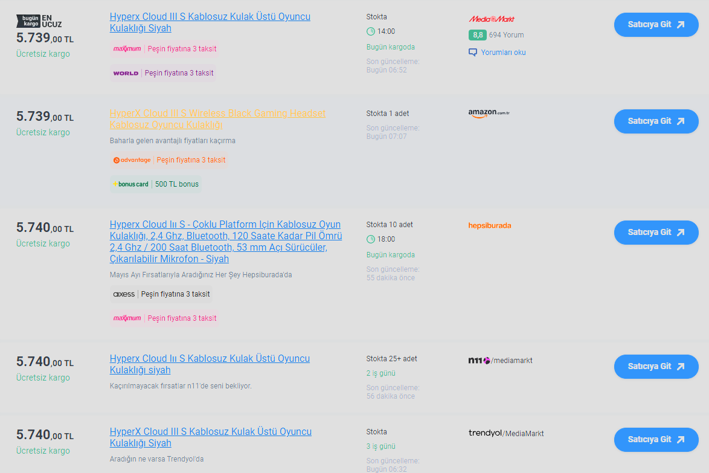Click Maximum installment badge in MediaMarkt row

click(165, 49)
